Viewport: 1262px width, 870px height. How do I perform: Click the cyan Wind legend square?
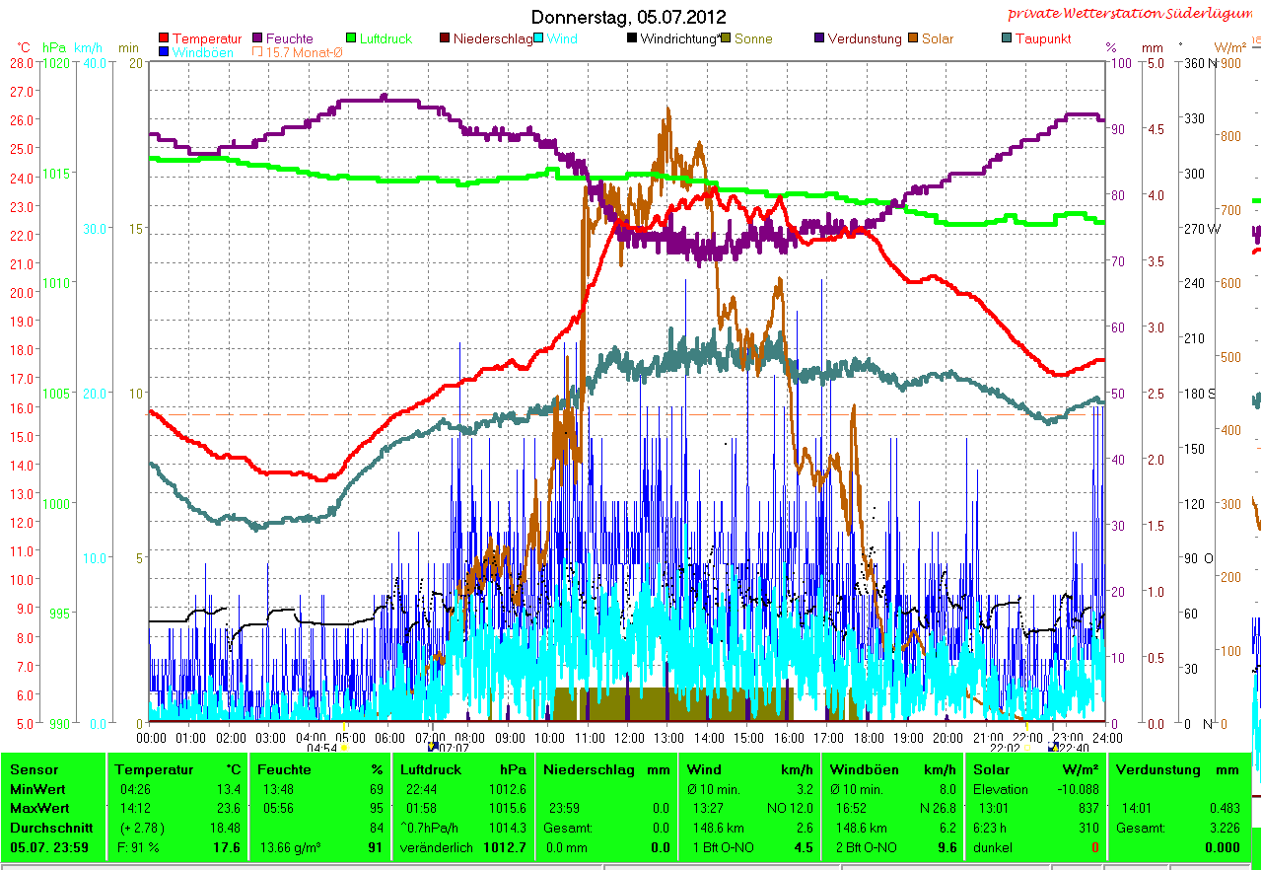539,38
